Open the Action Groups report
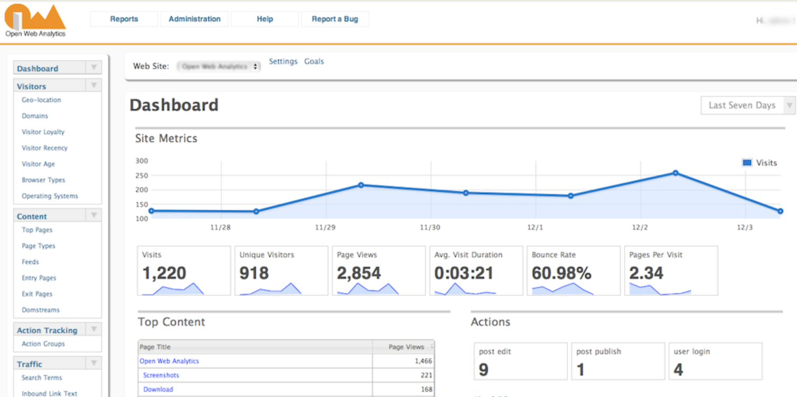797x397 pixels. click(43, 344)
